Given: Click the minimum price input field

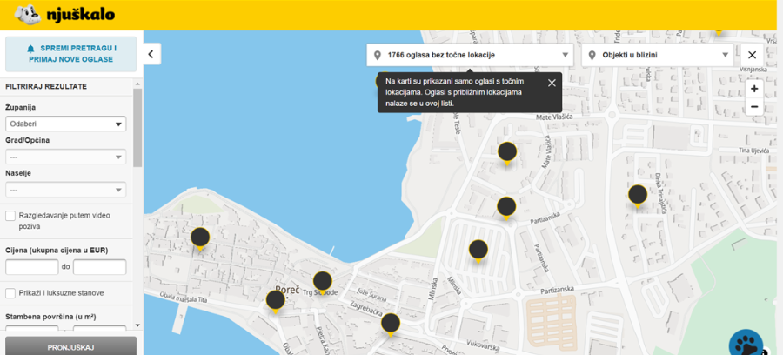Looking at the screenshot, I should click(32, 267).
